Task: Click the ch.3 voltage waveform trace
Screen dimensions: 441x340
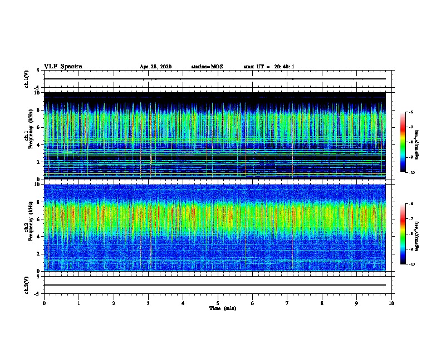Action: (215, 285)
